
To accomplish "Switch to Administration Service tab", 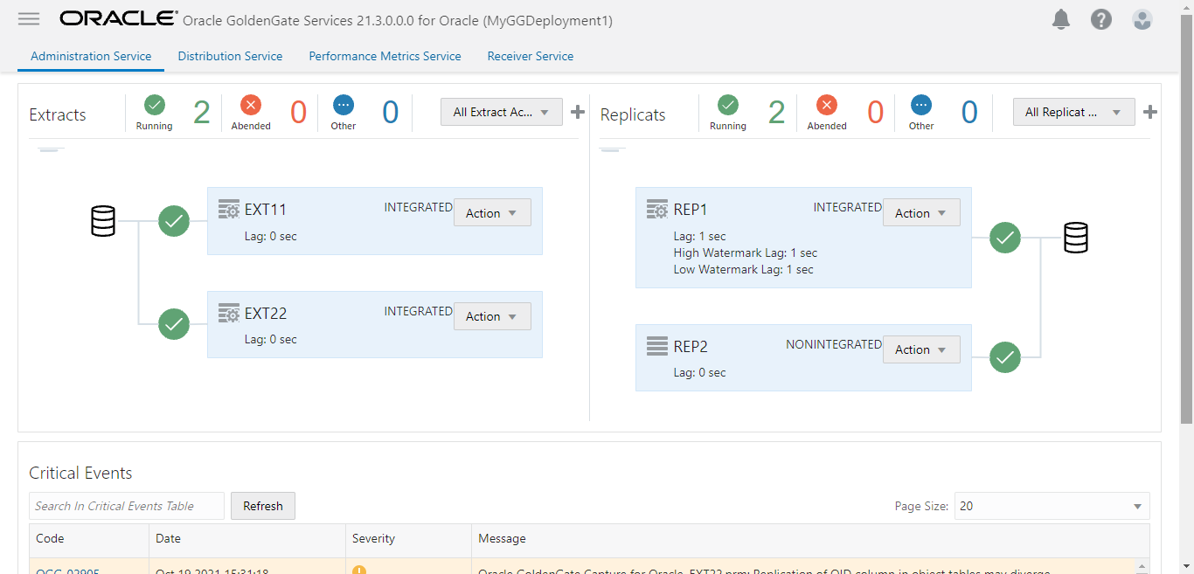I will [x=91, y=56].
